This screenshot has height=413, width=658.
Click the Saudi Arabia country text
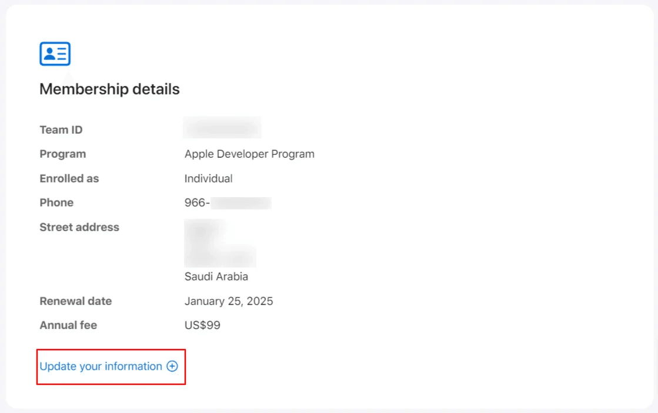click(x=216, y=276)
